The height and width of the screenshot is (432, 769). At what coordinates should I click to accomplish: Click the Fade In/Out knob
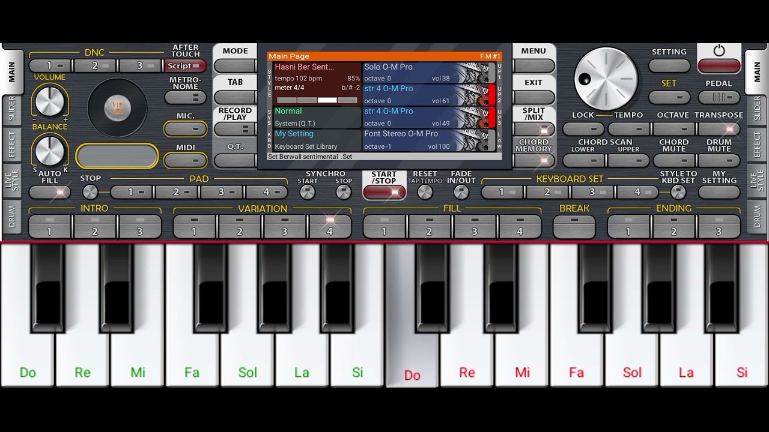pos(461,192)
